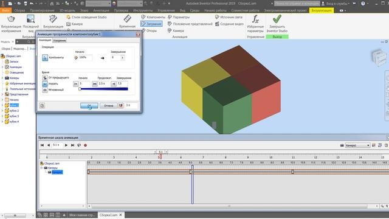Open Завершение opacity value stepper arrow
This screenshot has height=219, width=389.
[x=123, y=58]
